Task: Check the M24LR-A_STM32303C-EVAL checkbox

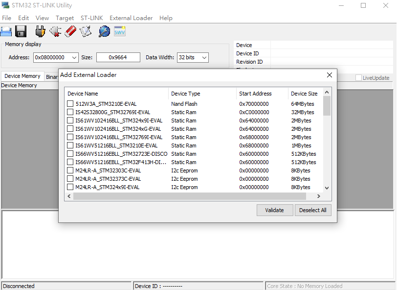Action: click(x=70, y=170)
